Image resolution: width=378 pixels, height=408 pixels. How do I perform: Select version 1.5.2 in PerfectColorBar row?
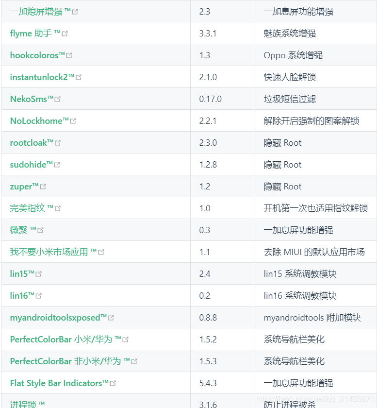[208, 340]
